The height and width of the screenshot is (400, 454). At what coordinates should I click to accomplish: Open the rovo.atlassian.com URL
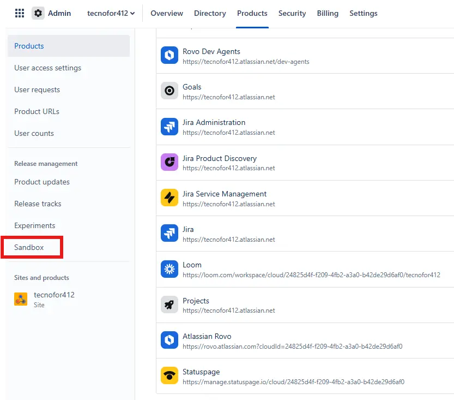click(x=293, y=347)
